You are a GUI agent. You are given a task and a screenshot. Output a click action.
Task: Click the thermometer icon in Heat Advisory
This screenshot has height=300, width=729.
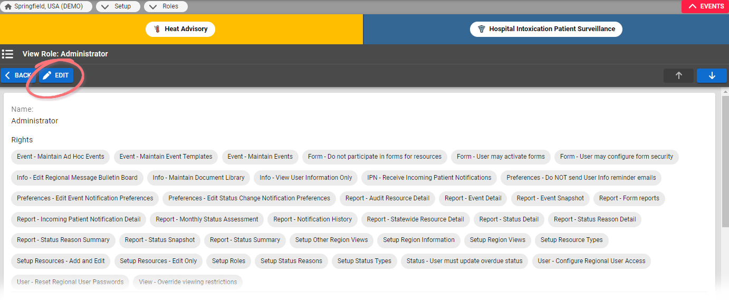(157, 29)
